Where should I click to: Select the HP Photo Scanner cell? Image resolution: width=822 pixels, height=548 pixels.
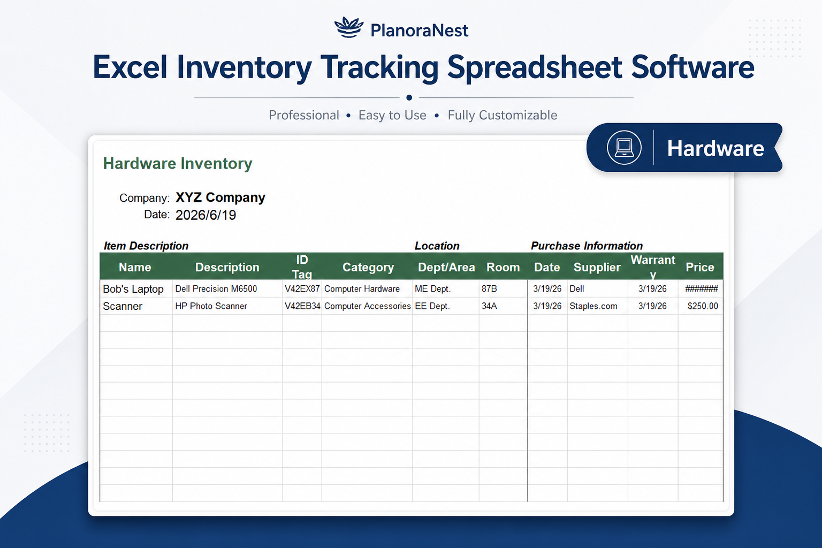(x=227, y=306)
